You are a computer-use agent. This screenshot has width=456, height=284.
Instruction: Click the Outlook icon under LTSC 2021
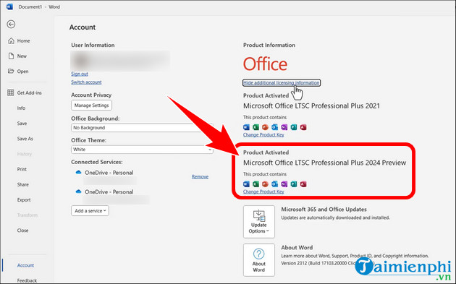(x=274, y=127)
